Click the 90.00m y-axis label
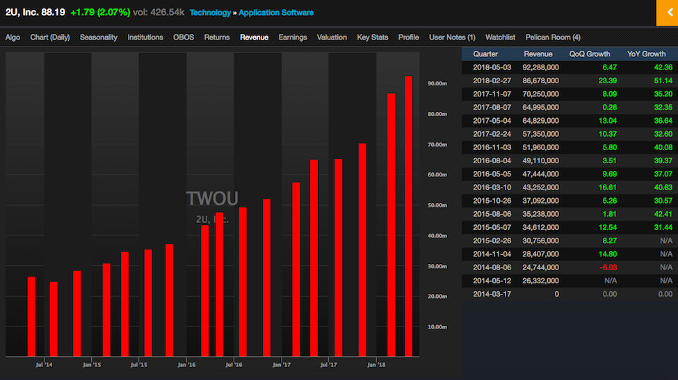Viewport: 678px width, 380px height. point(437,83)
